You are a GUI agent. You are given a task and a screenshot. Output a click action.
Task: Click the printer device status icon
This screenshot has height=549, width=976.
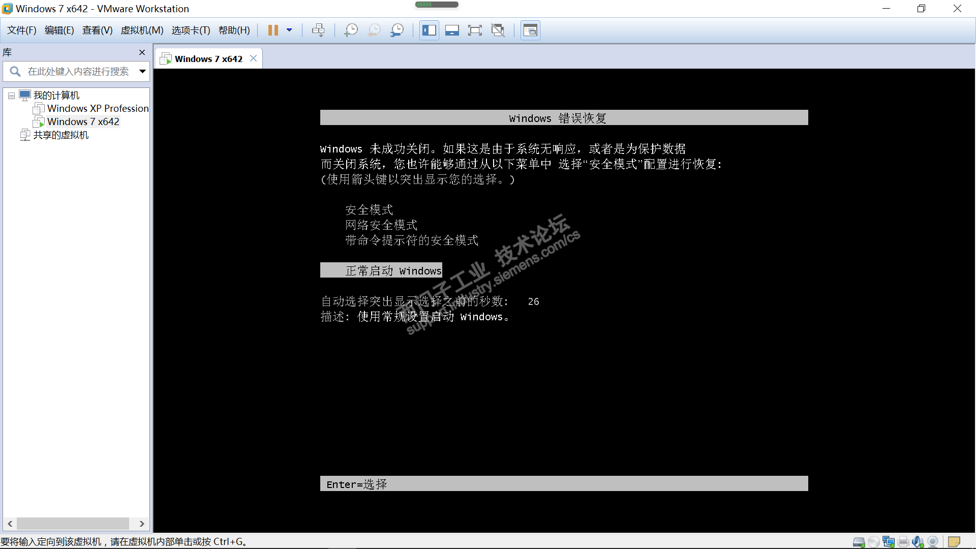[903, 542]
